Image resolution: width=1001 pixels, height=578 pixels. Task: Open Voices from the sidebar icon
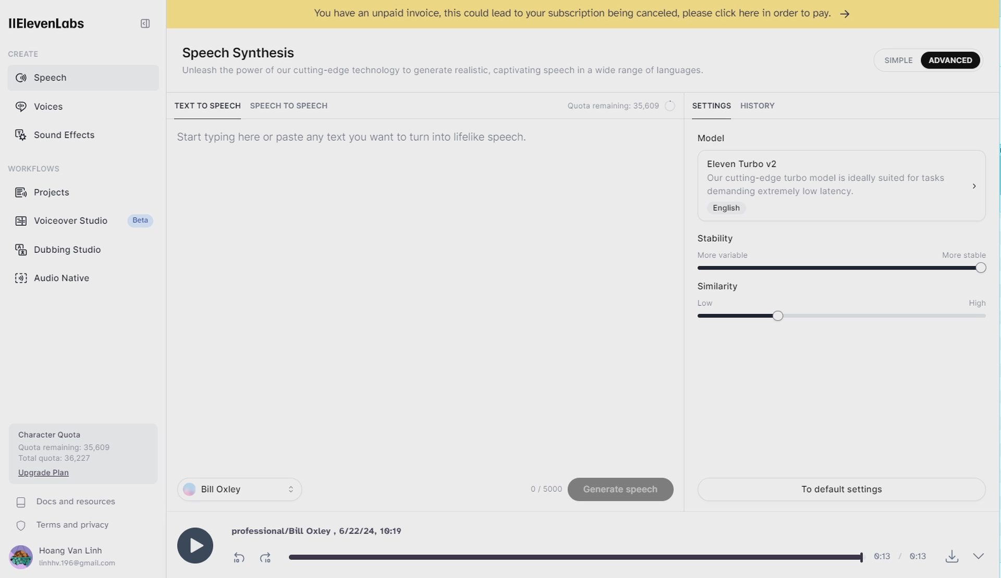coord(21,106)
